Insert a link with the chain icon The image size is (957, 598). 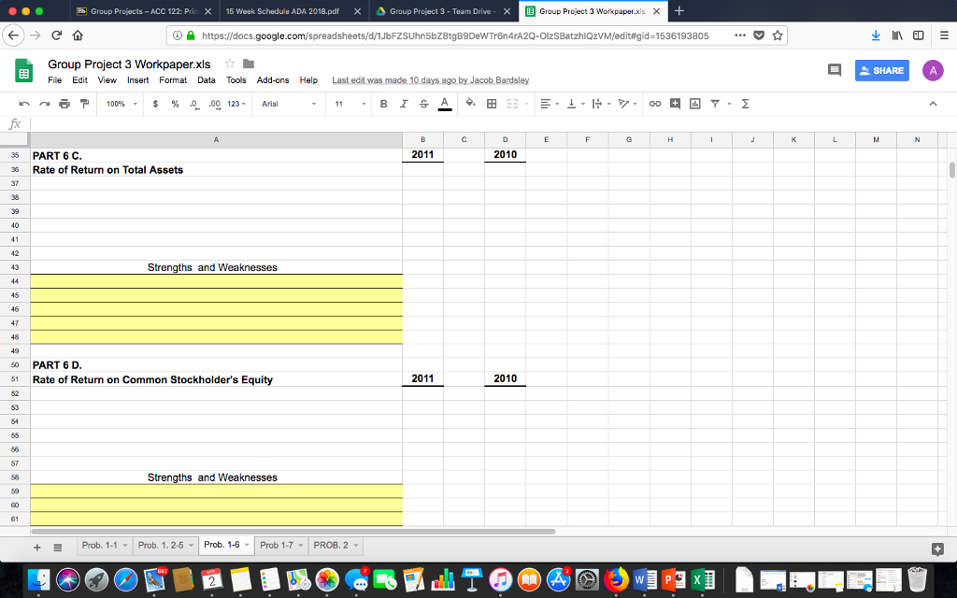coord(655,104)
